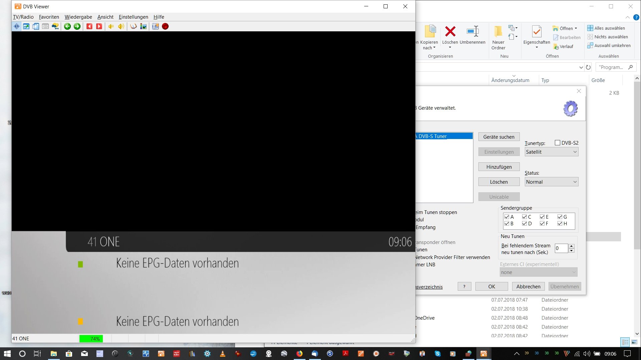Open Skype from the taskbar
This screenshot has width=641, height=360.
(x=438, y=354)
